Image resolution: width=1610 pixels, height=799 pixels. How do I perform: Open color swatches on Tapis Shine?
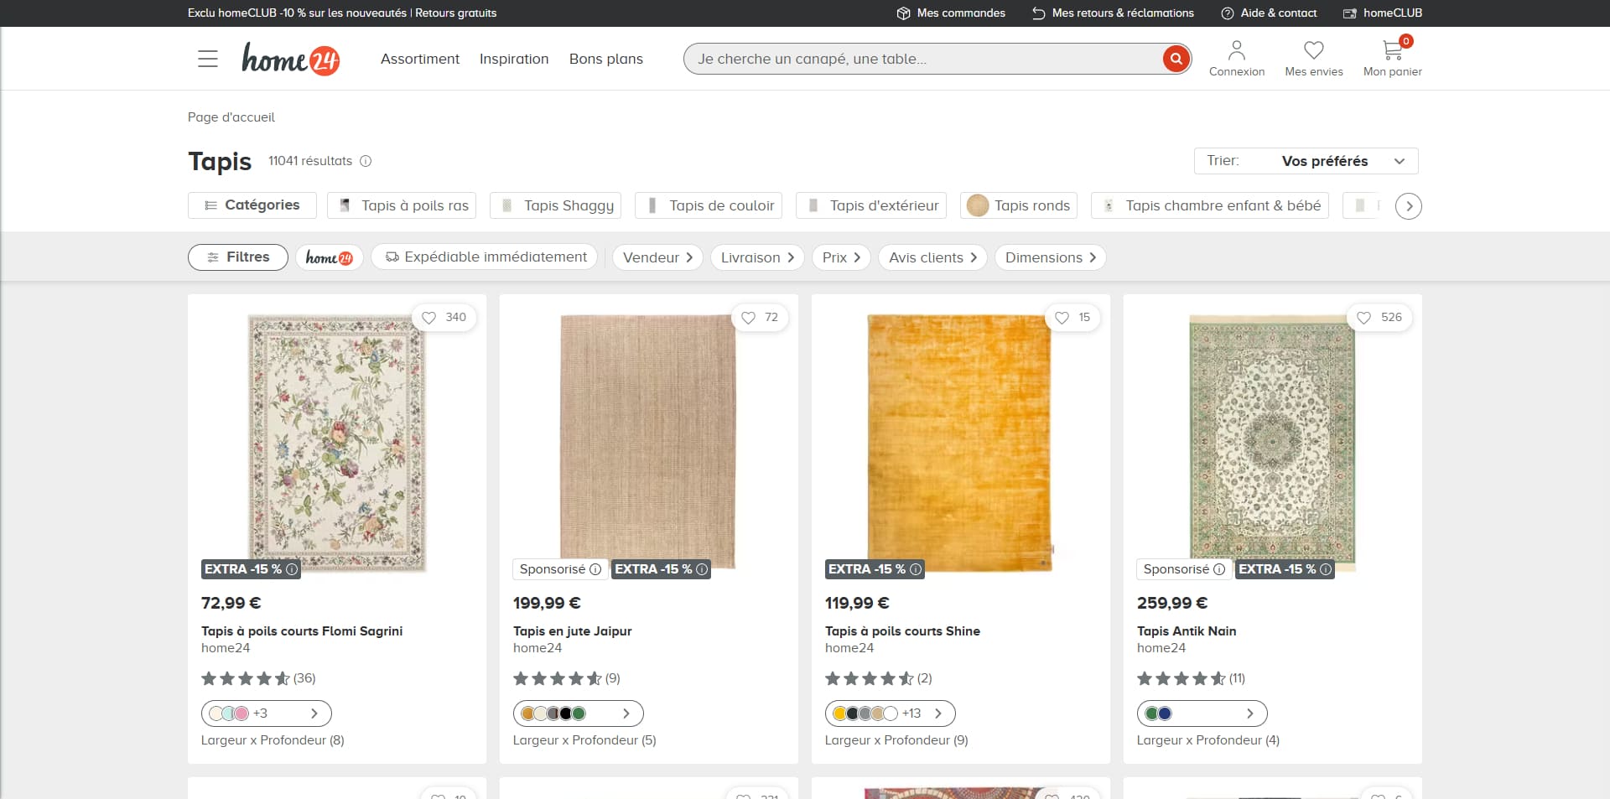[890, 713]
